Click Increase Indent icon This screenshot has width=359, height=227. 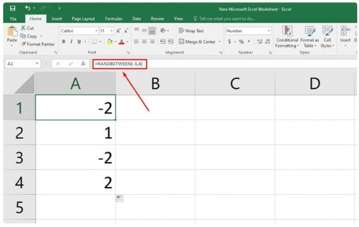point(171,41)
